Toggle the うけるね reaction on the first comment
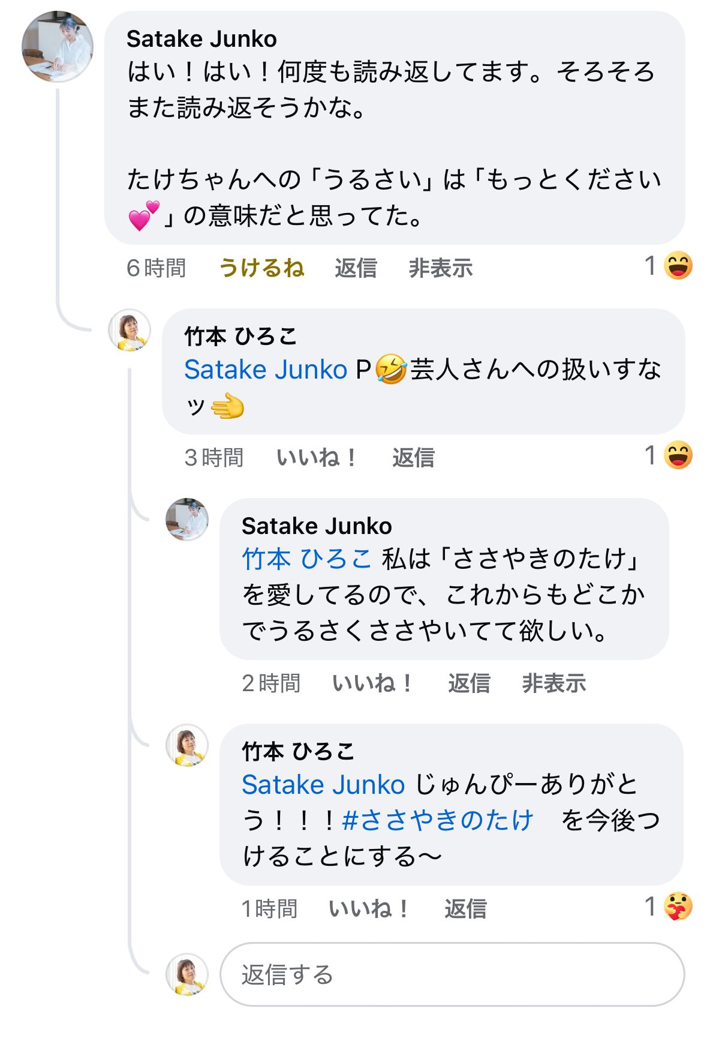Image resolution: width=707 pixels, height=1053 pixels. tap(261, 268)
